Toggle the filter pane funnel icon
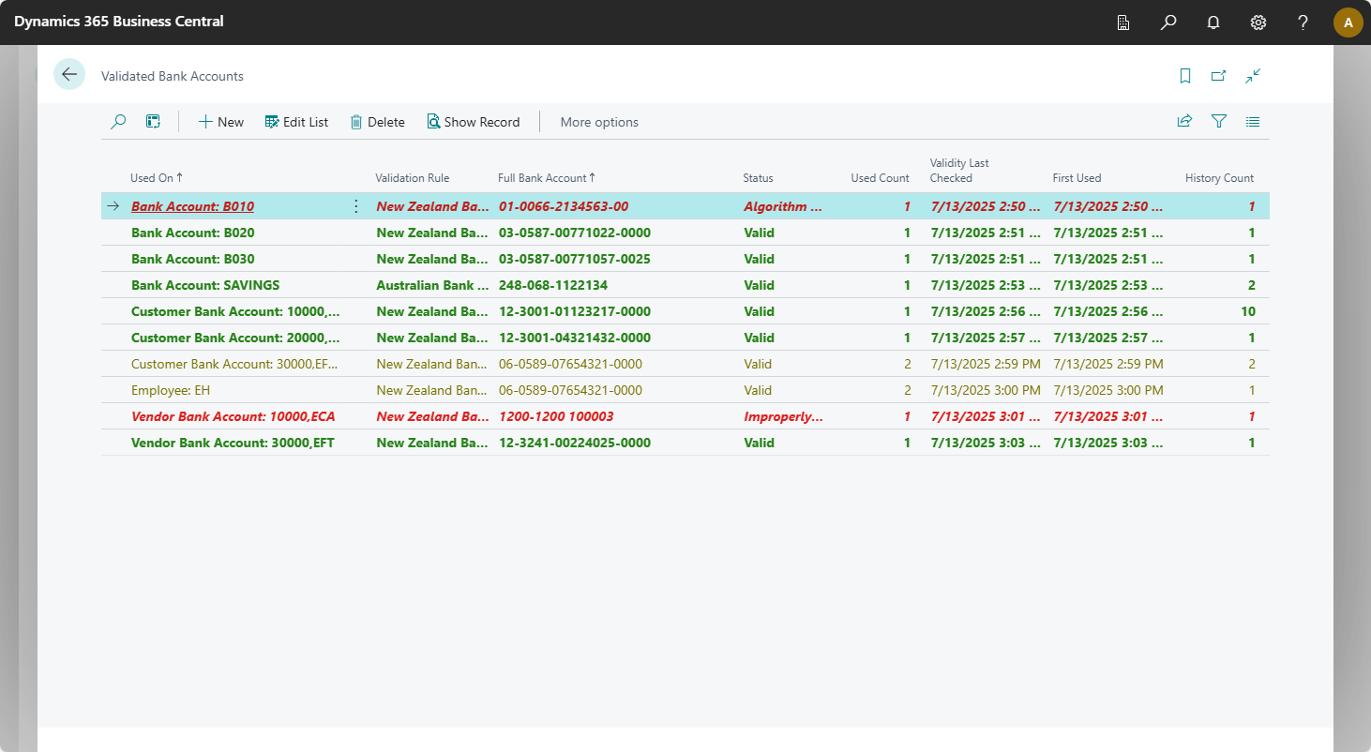 click(x=1218, y=121)
